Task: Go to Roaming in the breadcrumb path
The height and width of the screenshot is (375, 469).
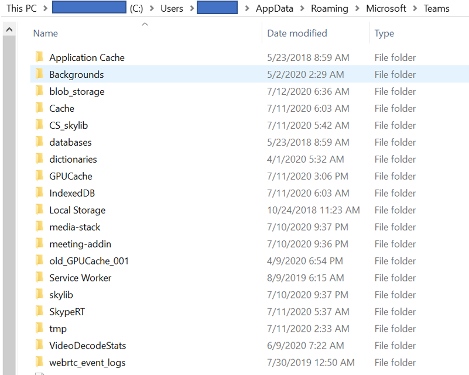Action: click(330, 9)
